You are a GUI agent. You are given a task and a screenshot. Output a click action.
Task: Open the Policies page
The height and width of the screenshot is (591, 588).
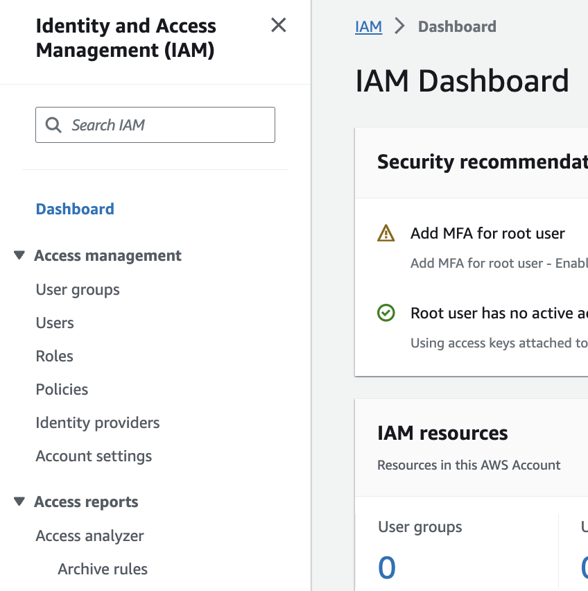pos(62,389)
